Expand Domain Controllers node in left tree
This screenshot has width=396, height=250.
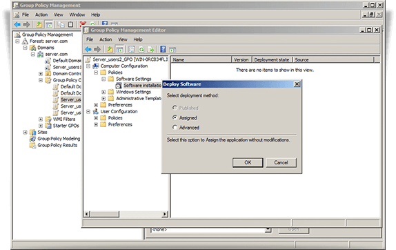41,74
